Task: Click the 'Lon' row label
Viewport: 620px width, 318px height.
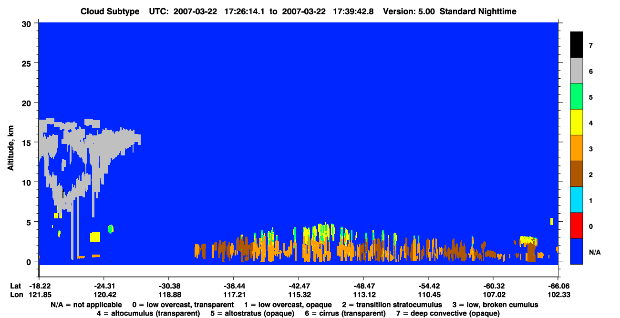Action: coord(16,295)
